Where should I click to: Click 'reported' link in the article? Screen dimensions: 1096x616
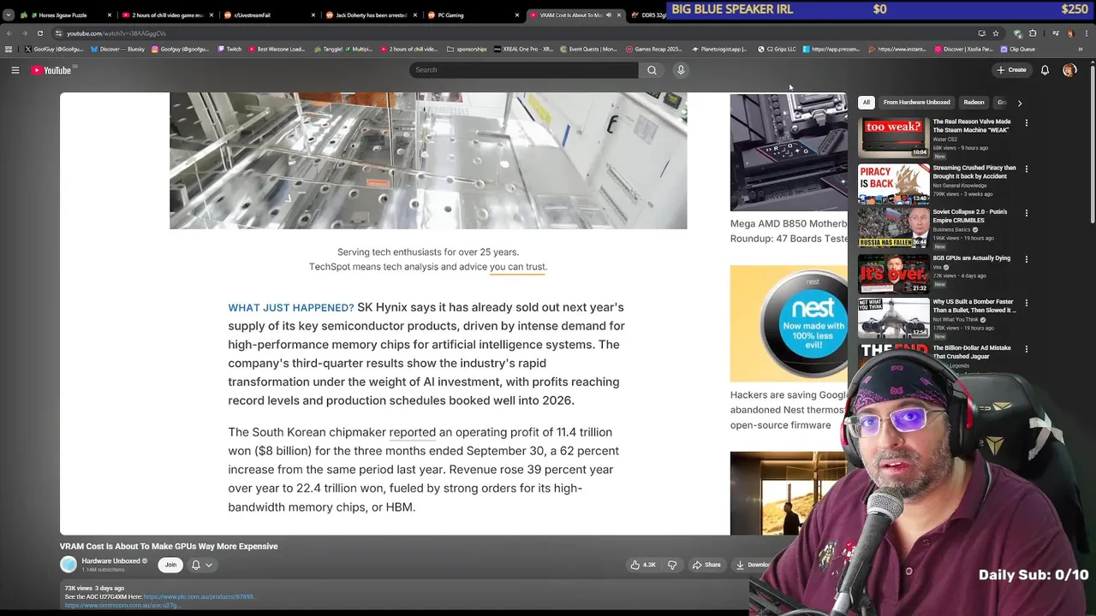point(413,433)
